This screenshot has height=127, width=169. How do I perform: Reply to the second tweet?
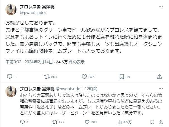pyautogui.click(x=23, y=122)
